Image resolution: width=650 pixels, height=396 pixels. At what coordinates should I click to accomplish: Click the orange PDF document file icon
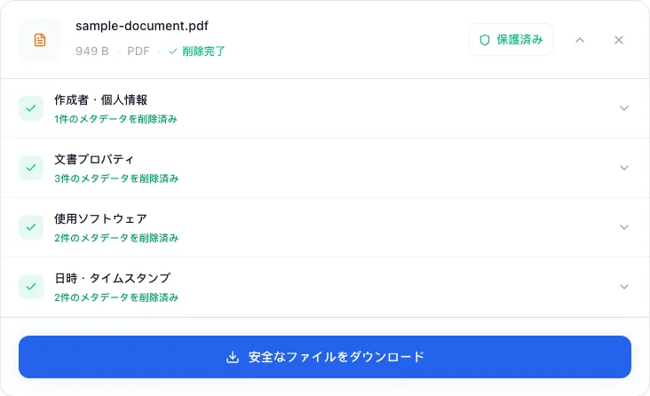tap(40, 40)
